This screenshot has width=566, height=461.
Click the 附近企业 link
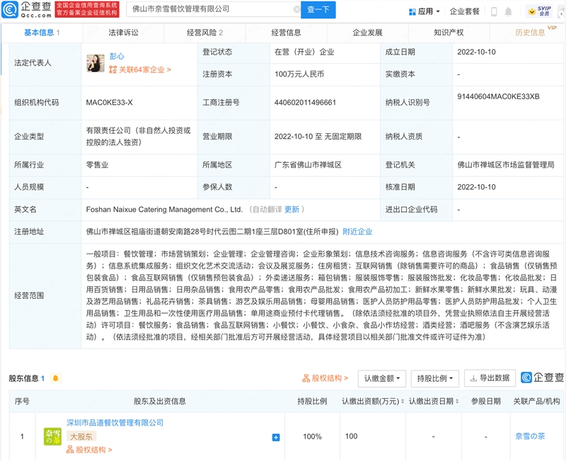coord(357,232)
